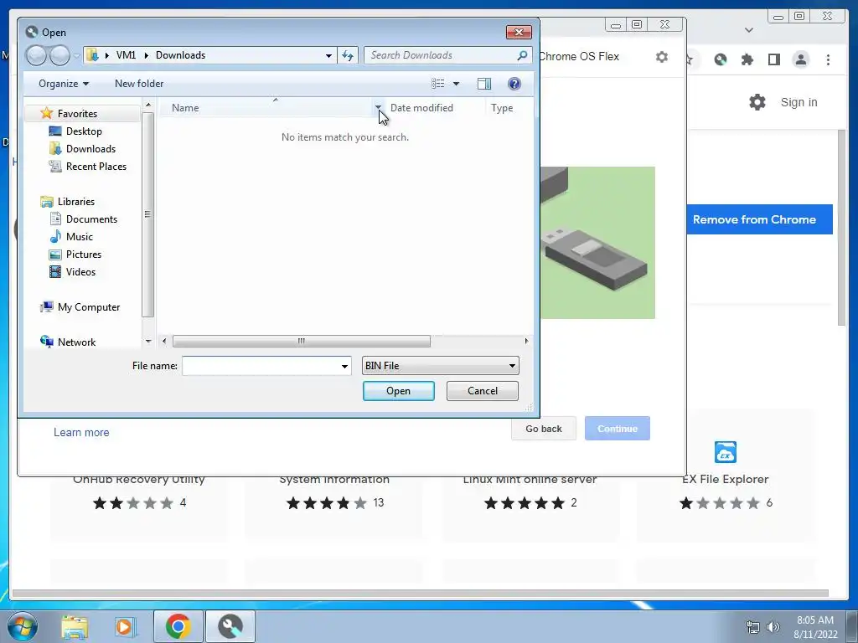Click the refresh button beside address bar
This screenshot has height=643, width=858.
tap(348, 55)
